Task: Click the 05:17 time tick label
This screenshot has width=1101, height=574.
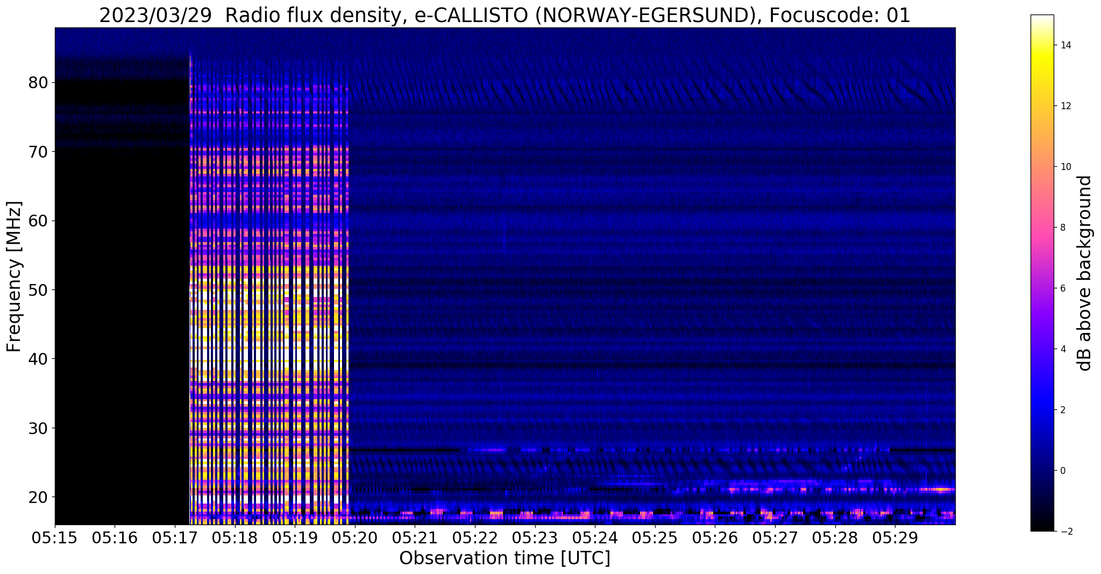Action: click(x=175, y=536)
